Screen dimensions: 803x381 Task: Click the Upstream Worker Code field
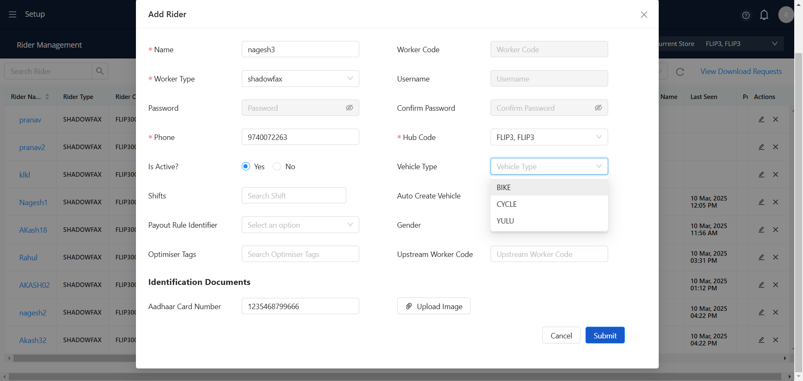(549, 254)
